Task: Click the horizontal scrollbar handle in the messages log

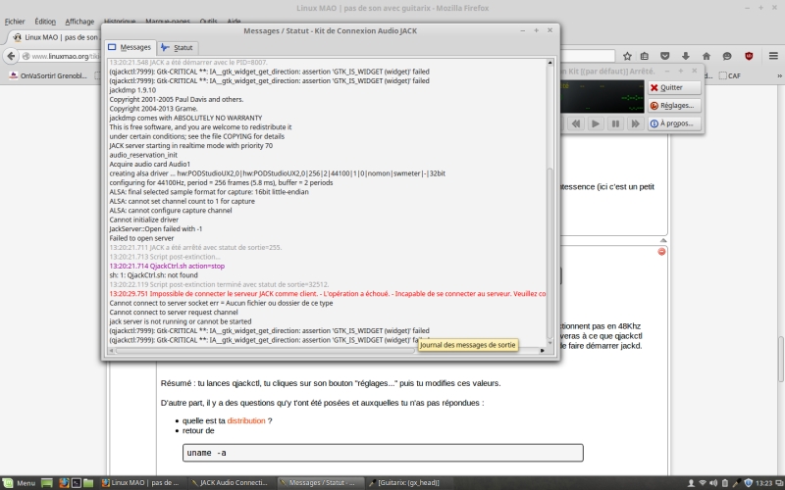Action: (264, 351)
